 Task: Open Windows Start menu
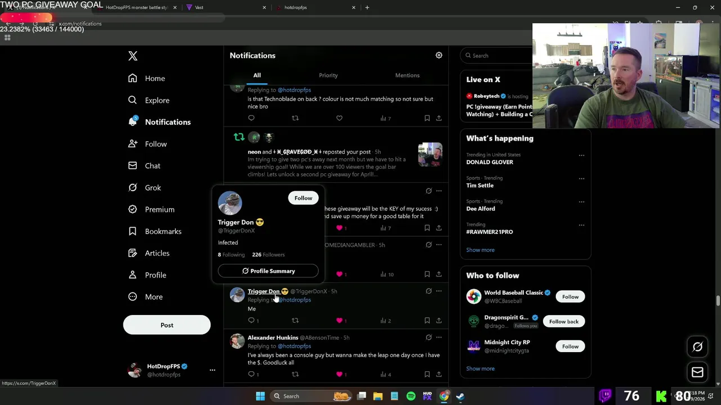tap(260, 396)
